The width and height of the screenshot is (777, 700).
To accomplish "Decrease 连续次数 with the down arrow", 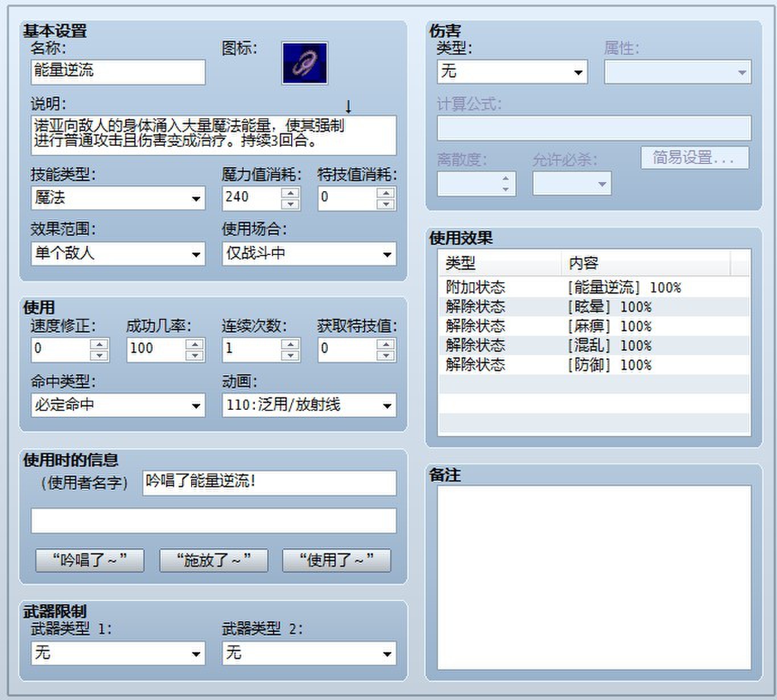I will 290,356.
